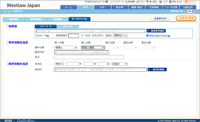Viewport: 200px width, 122px height.
Task: Select the フリーワード search tab
Action: pyautogui.click(x=46, y=26)
